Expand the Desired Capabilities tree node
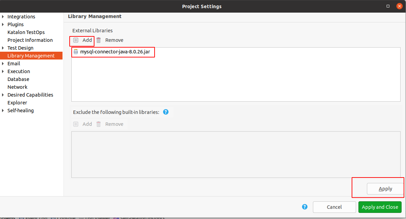406x219 pixels. tap(3, 95)
